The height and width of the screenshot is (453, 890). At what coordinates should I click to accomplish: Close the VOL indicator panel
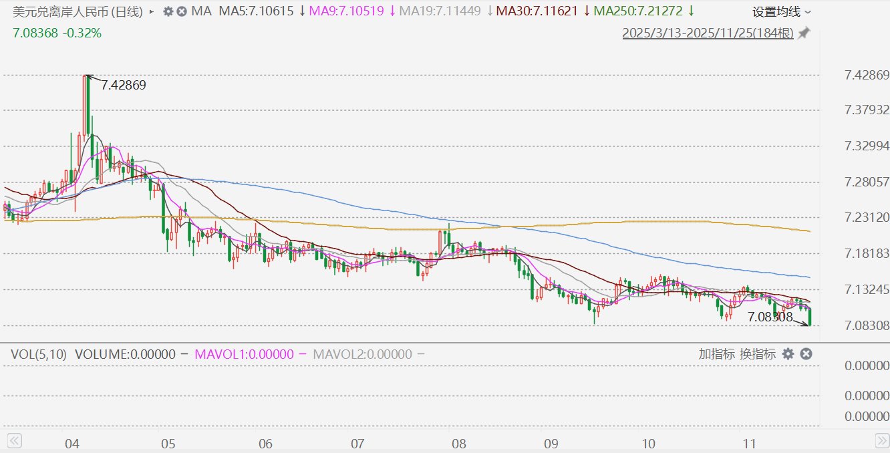point(806,354)
